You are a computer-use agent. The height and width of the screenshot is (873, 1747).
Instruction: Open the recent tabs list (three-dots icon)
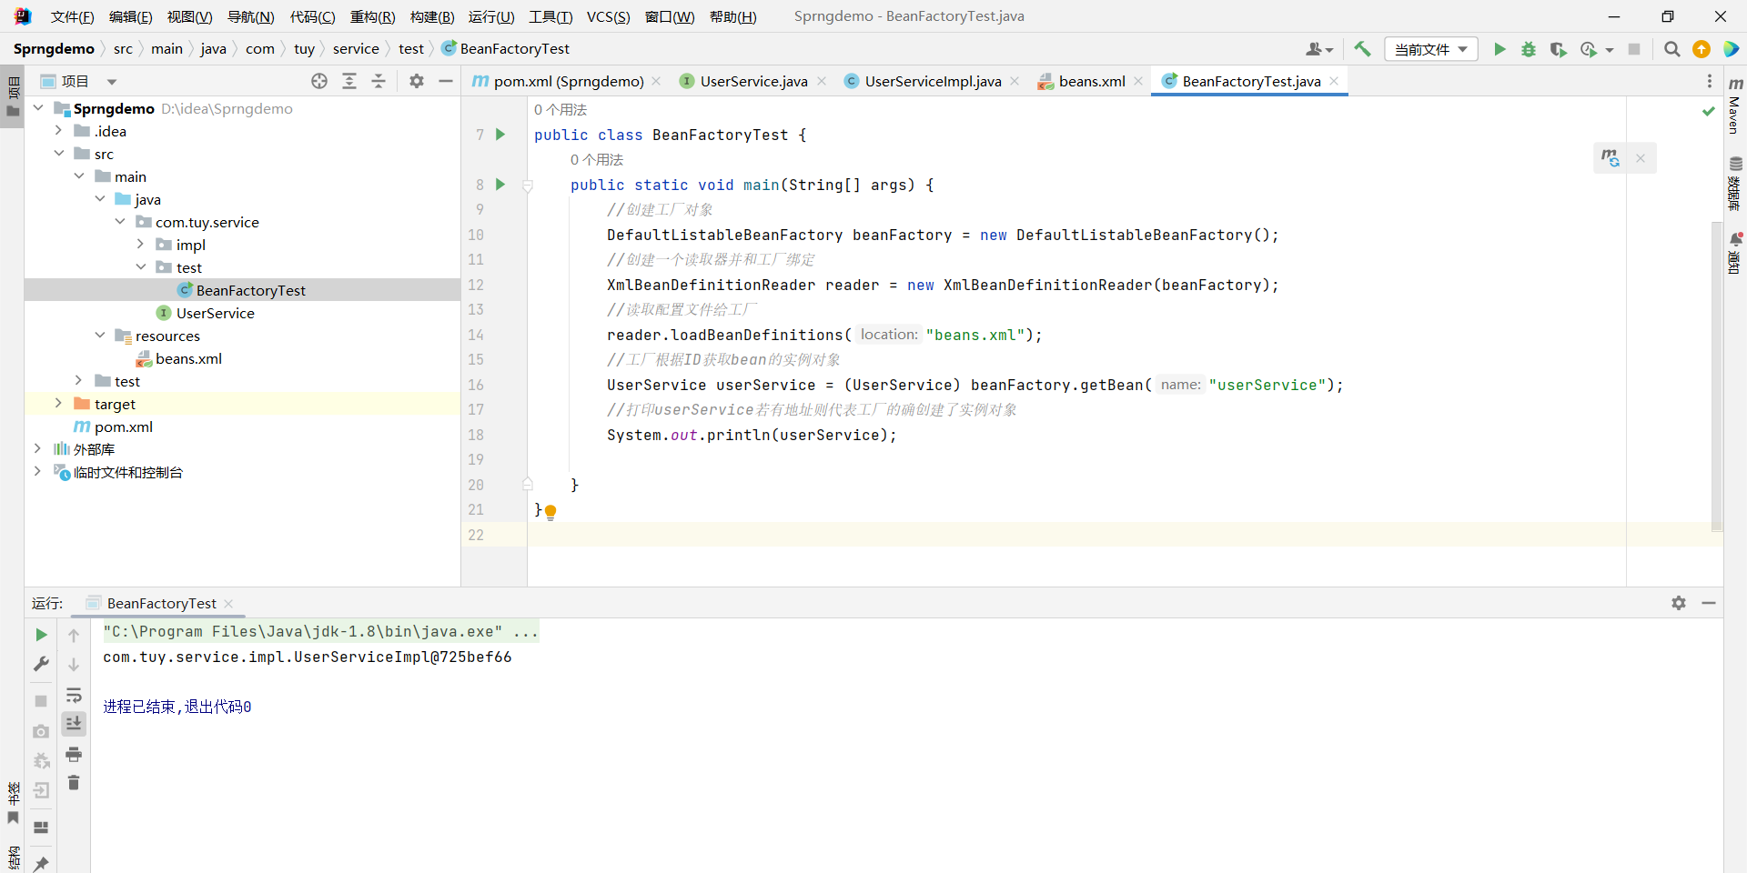[1710, 81]
